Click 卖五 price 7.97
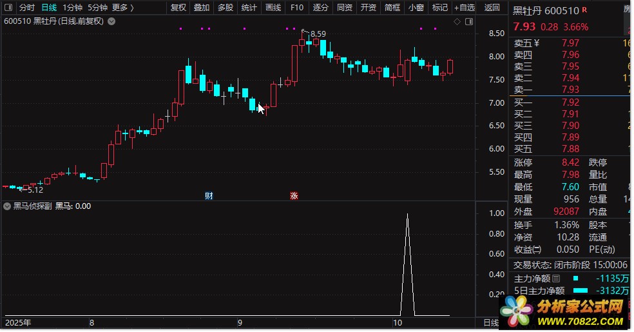The width and height of the screenshot is (634, 332). click(570, 43)
